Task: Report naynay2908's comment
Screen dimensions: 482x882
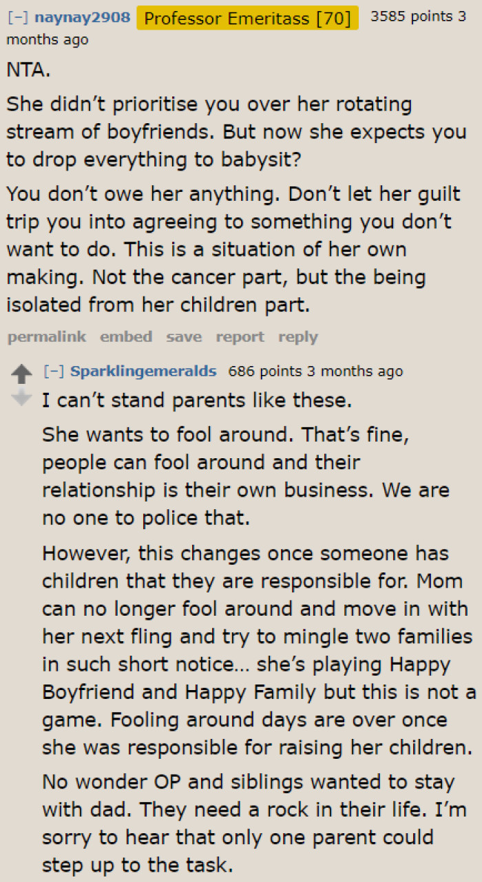Action: click(x=240, y=336)
